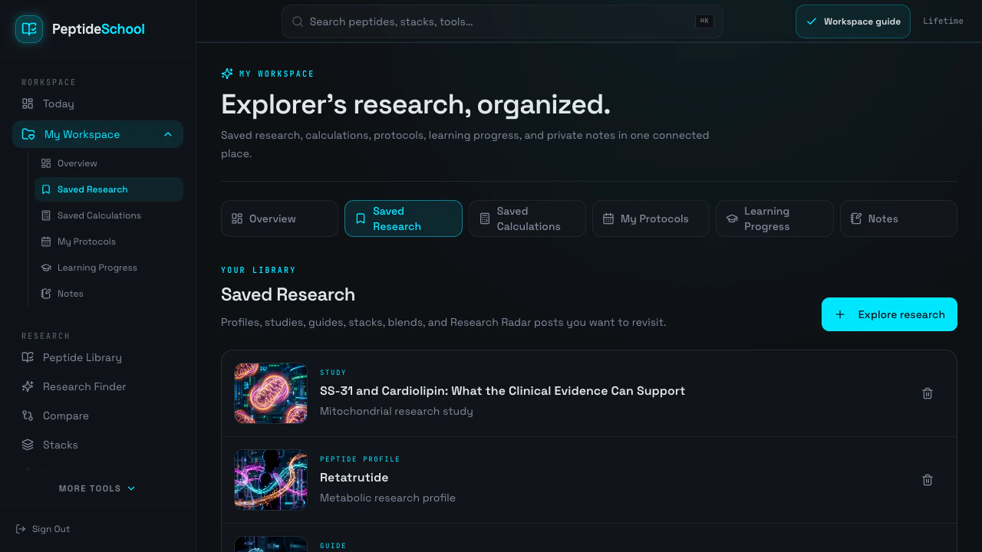Delete the SS-31 study with trash icon
This screenshot has height=552, width=982.
click(x=928, y=393)
